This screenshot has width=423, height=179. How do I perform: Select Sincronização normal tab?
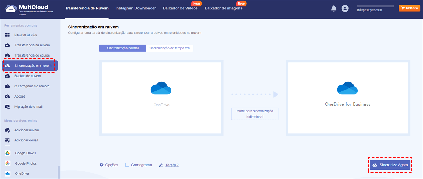click(123, 48)
